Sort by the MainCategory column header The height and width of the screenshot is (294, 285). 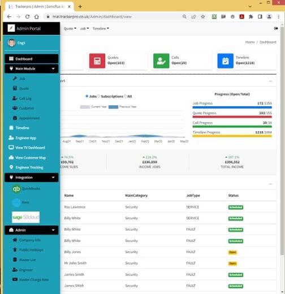coord(136,196)
